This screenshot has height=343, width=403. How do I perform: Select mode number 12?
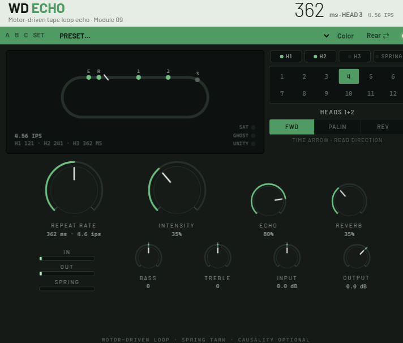pyautogui.click(x=393, y=93)
